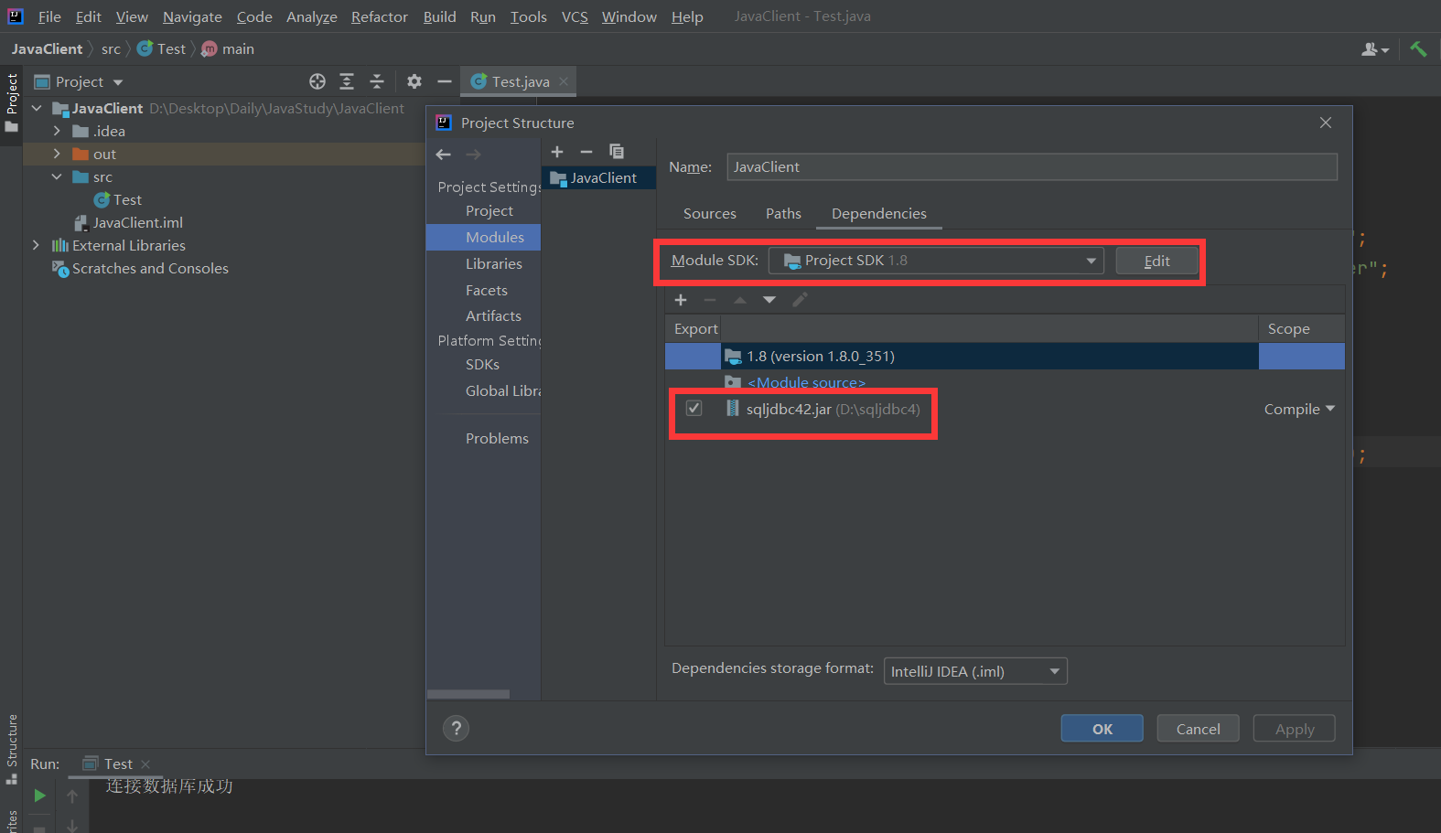Click the Build project hammer icon

pyautogui.click(x=1418, y=49)
